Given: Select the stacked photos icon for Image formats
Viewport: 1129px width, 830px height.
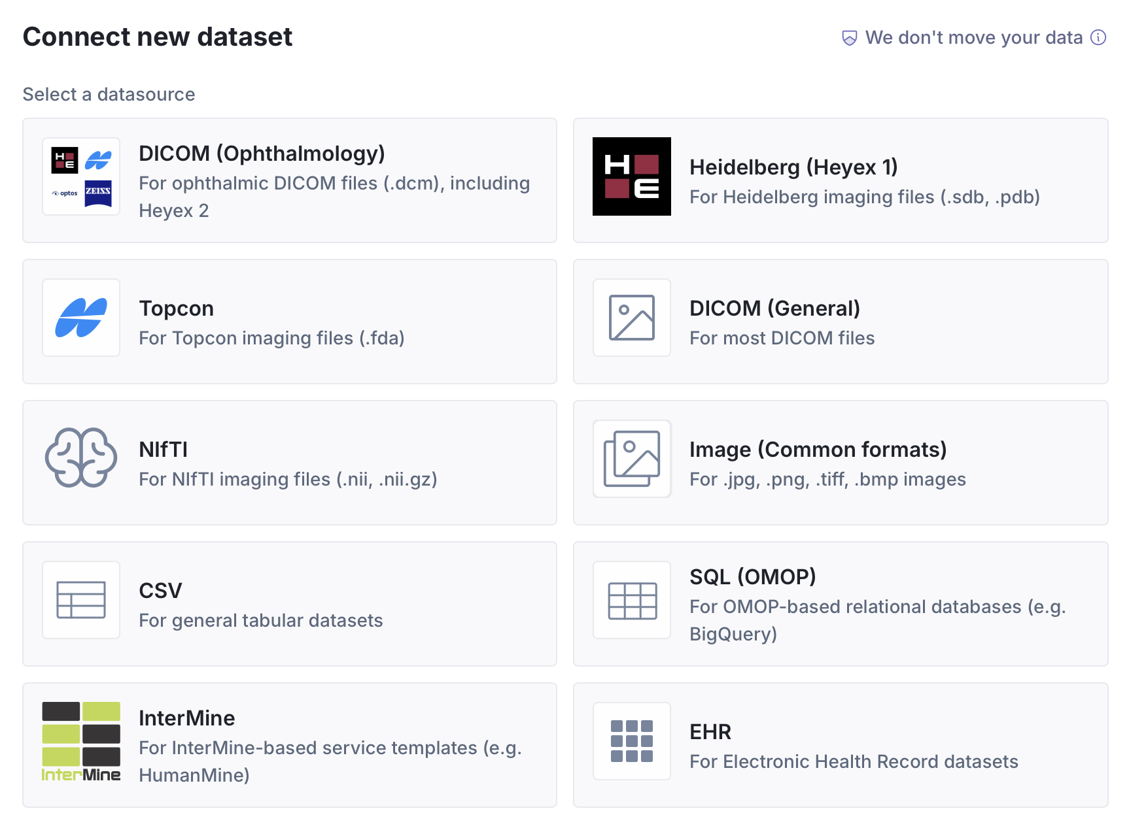Looking at the screenshot, I should 631,458.
